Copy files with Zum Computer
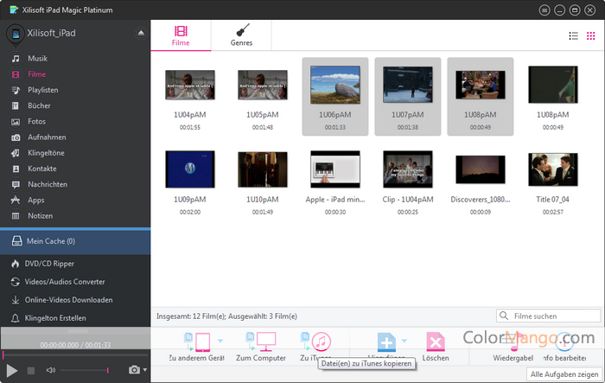 [x=261, y=347]
